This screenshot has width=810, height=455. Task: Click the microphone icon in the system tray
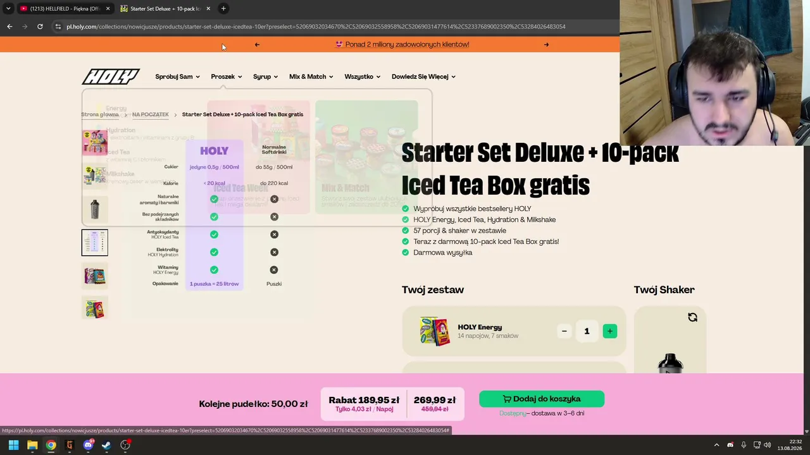[x=744, y=445]
